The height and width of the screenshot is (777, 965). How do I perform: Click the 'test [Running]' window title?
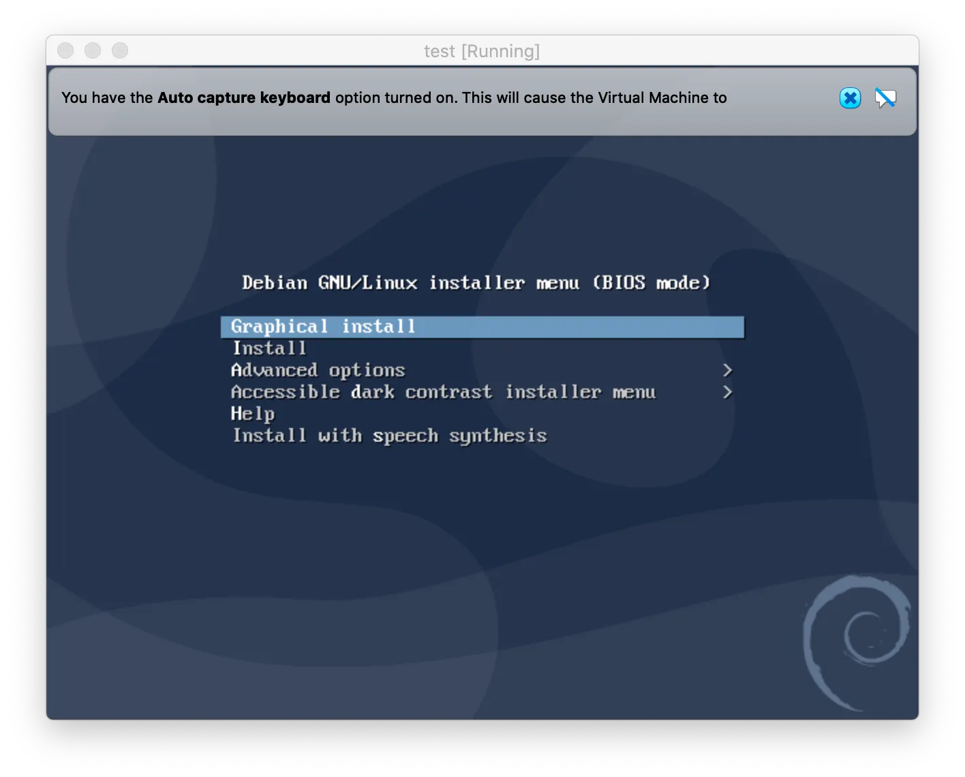[x=482, y=51]
